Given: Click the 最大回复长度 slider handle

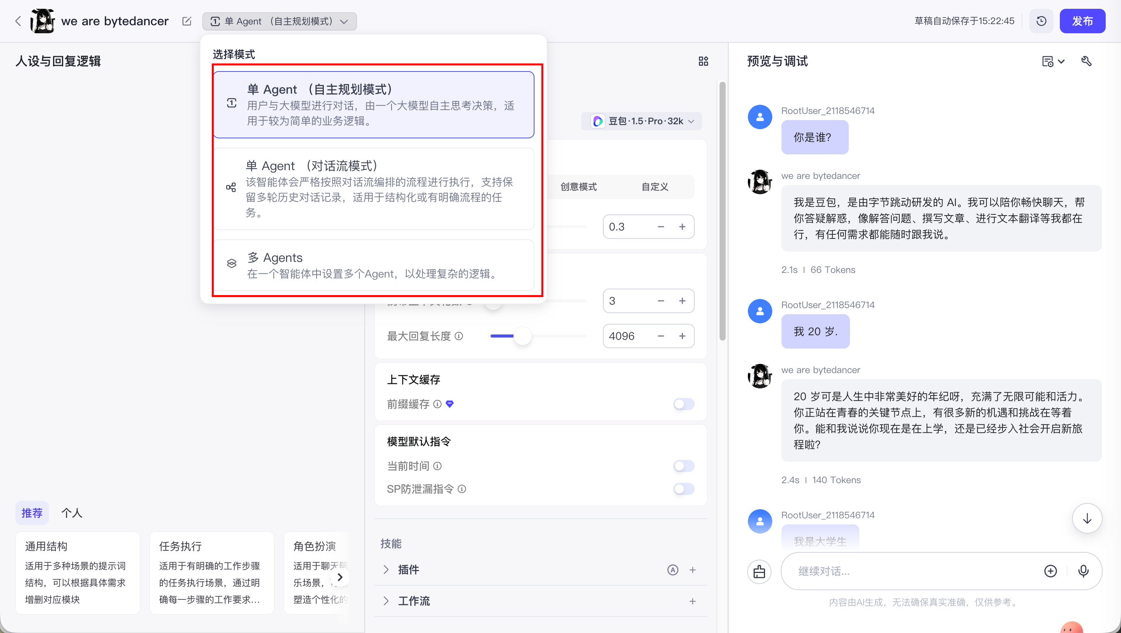Looking at the screenshot, I should (x=522, y=336).
